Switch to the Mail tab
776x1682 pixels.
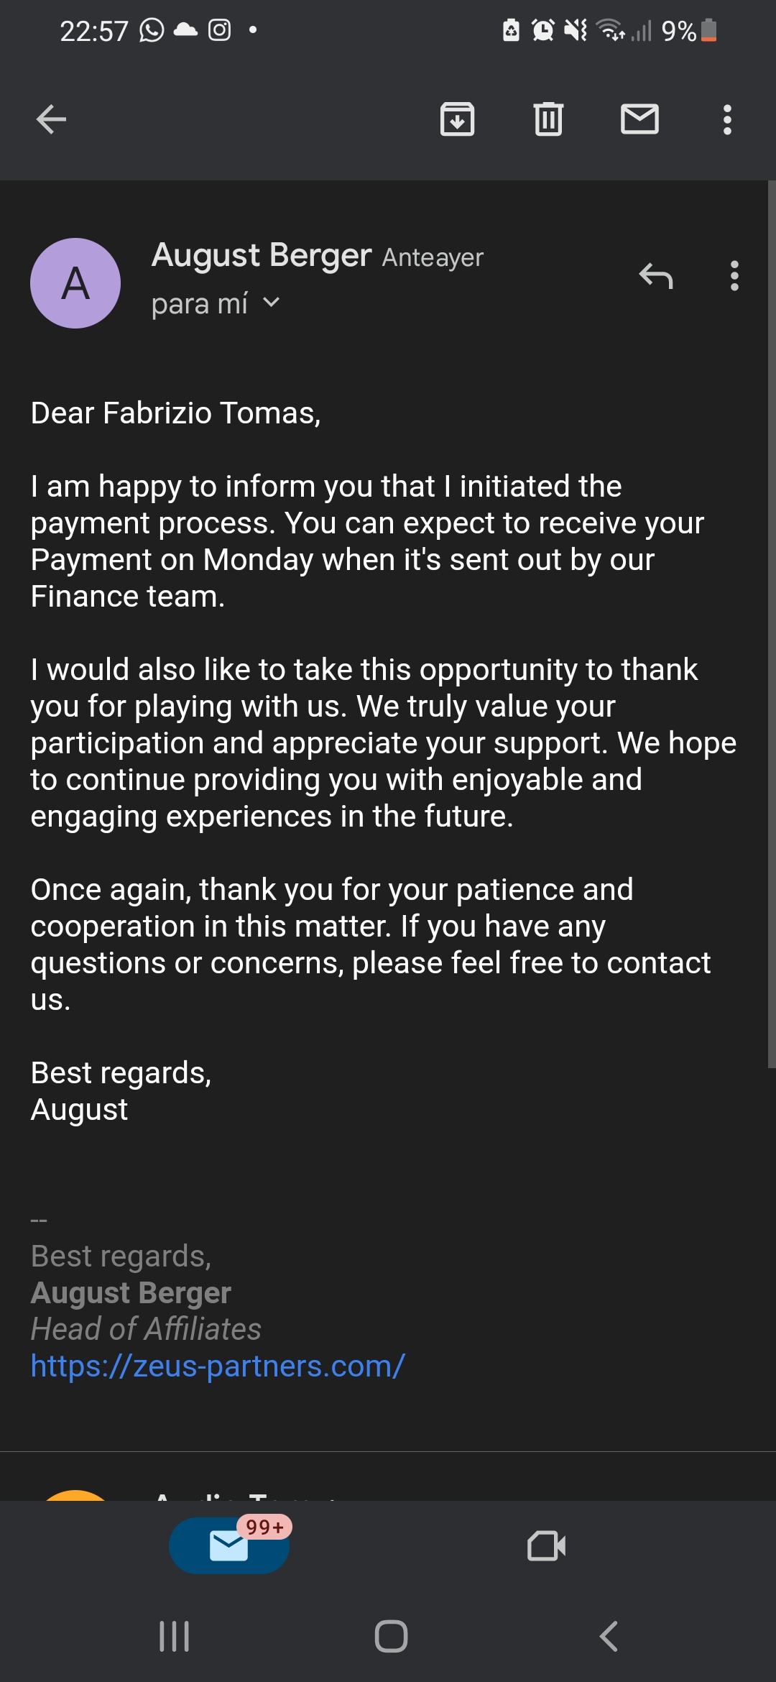click(x=229, y=1545)
